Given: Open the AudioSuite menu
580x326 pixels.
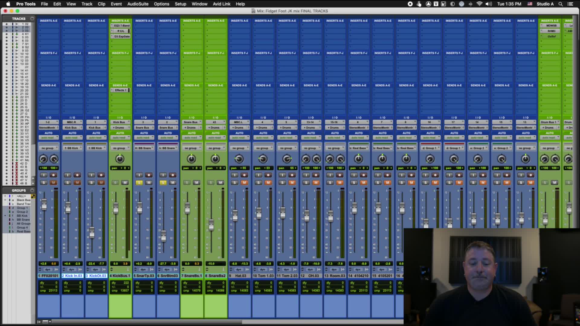Looking at the screenshot, I should pos(138,4).
